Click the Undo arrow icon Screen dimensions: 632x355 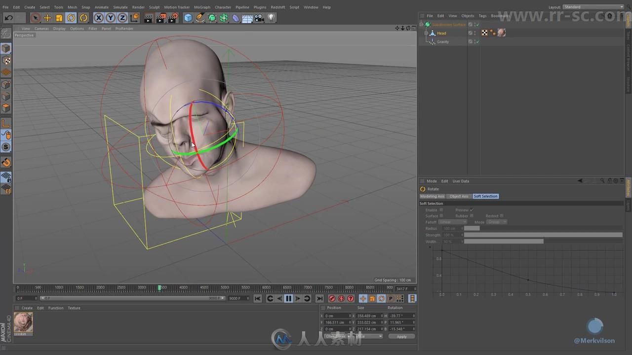point(8,18)
